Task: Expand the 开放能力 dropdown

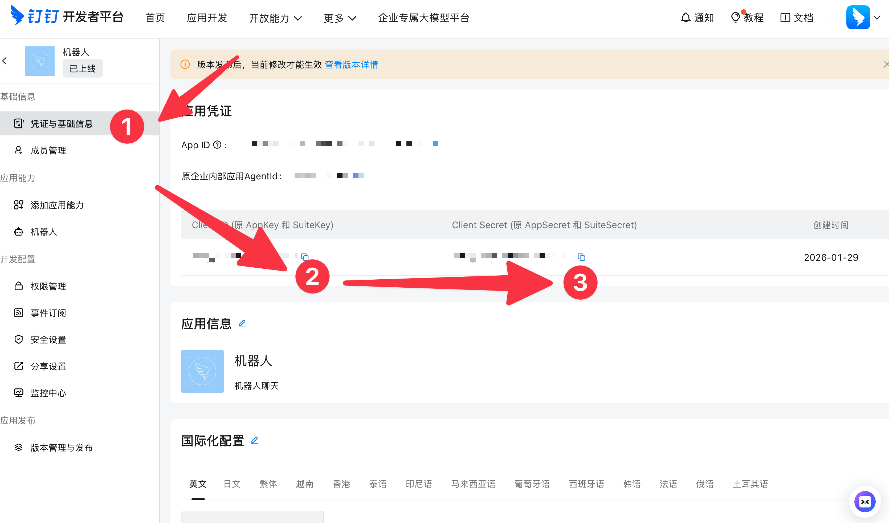Action: (276, 18)
